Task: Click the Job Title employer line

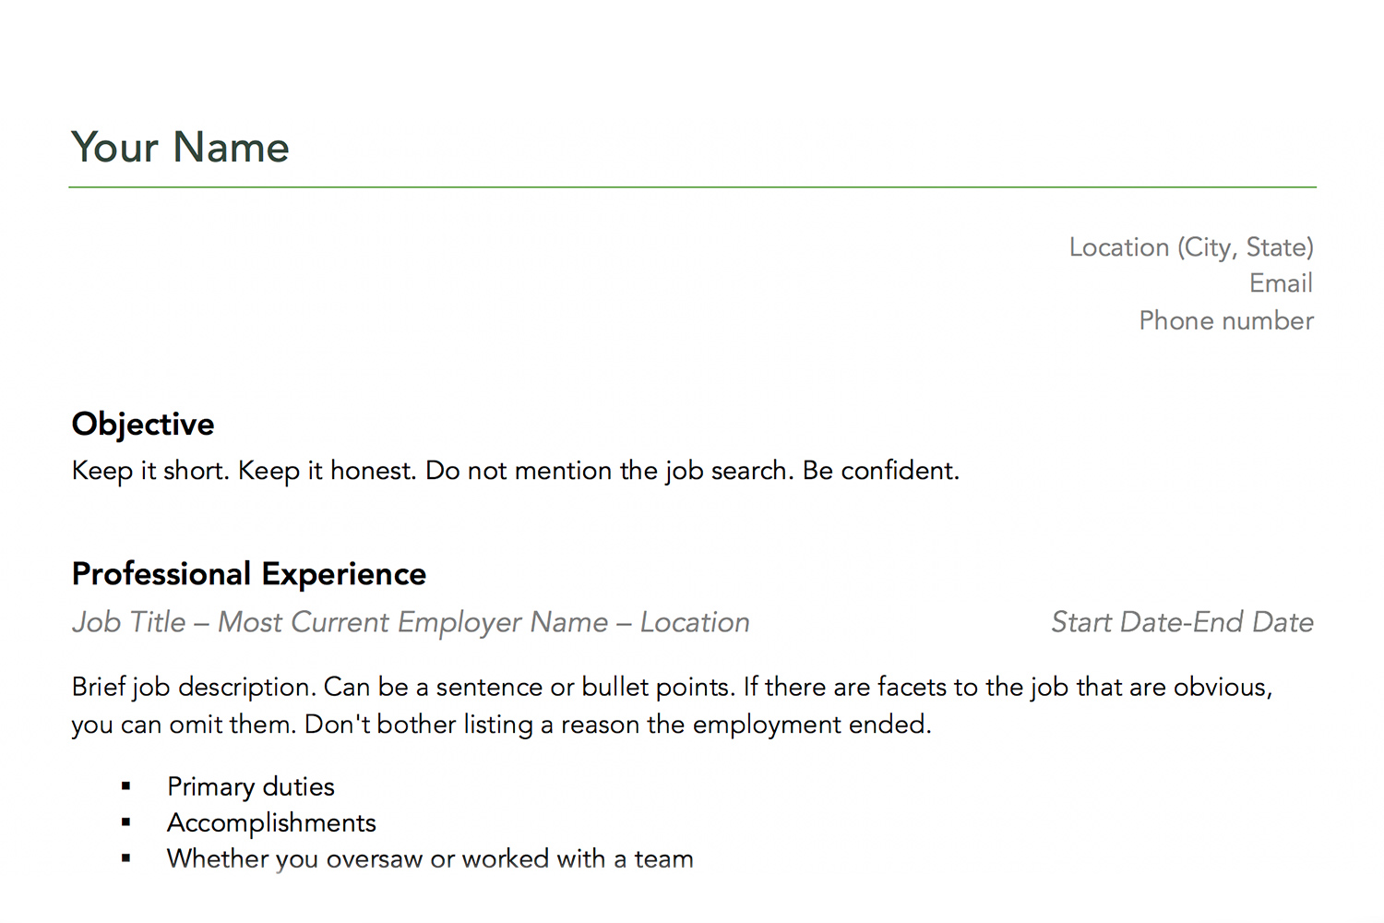Action: click(411, 623)
